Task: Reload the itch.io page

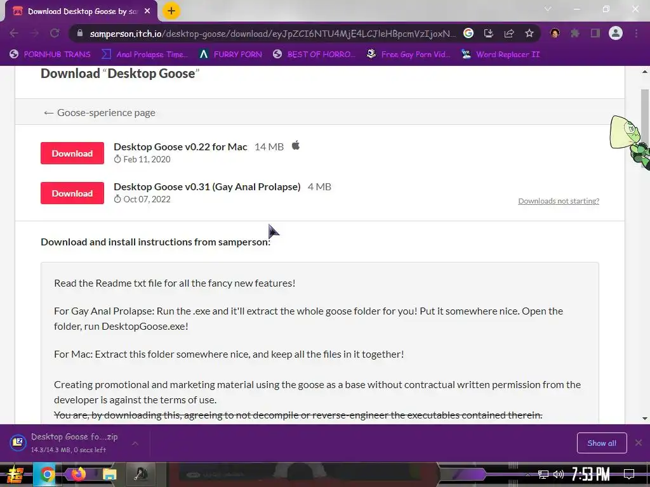Action: 55,33
